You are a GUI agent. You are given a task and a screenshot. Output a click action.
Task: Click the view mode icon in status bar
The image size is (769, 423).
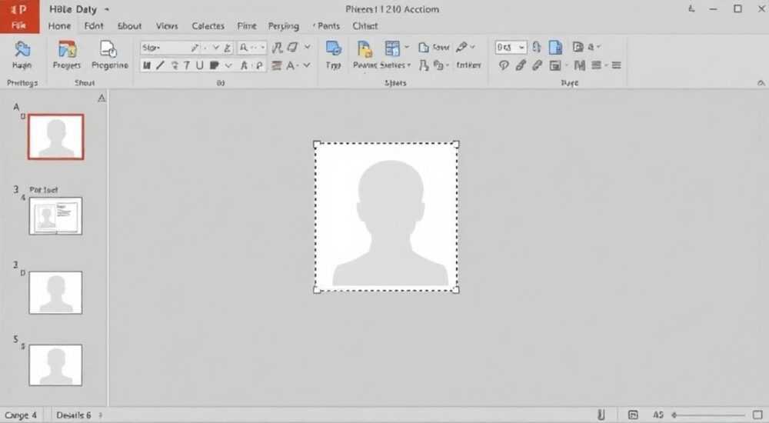[633, 415]
